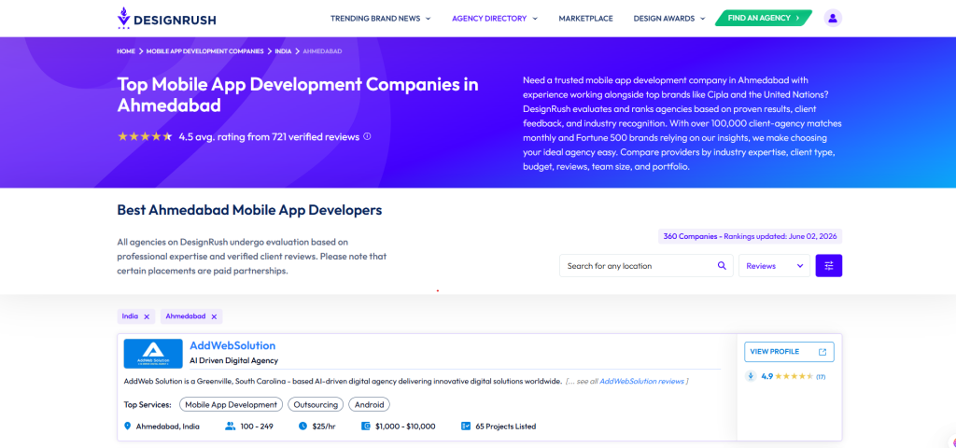Click the AI Driven Digital Agency tagline
The height and width of the screenshot is (448, 956).
click(x=233, y=360)
